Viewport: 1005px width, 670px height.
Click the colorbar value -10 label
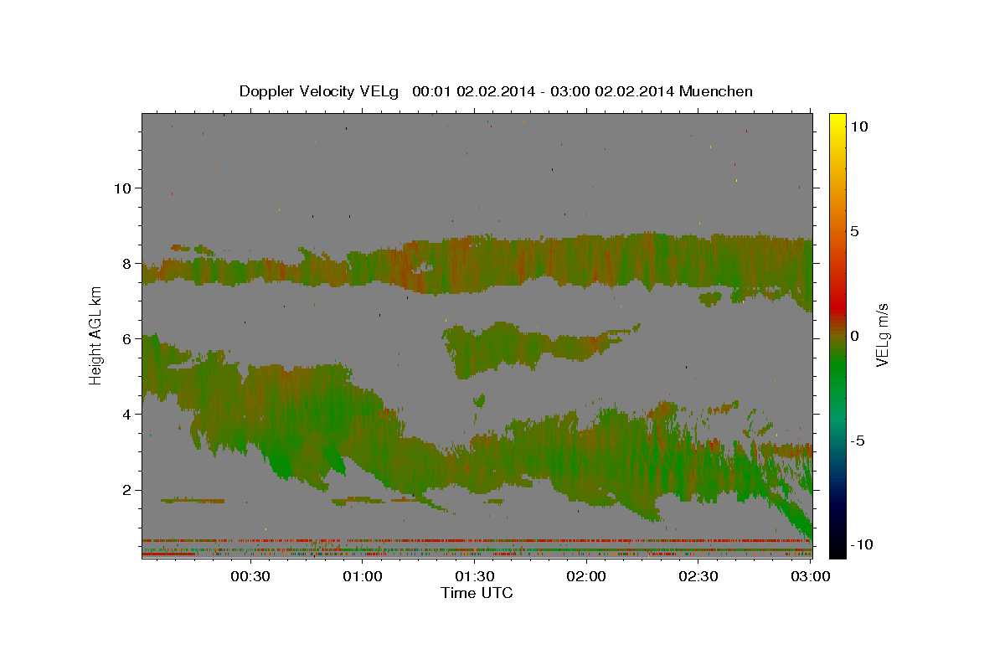862,545
